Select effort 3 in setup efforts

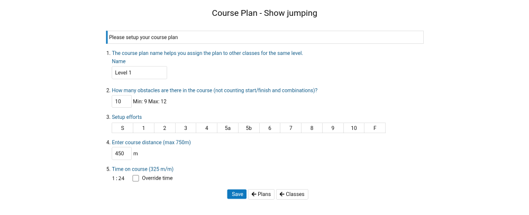tap(186, 128)
